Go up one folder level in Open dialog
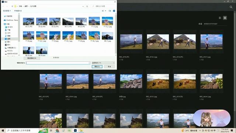The height and width of the screenshot is (133, 236). [12, 6]
